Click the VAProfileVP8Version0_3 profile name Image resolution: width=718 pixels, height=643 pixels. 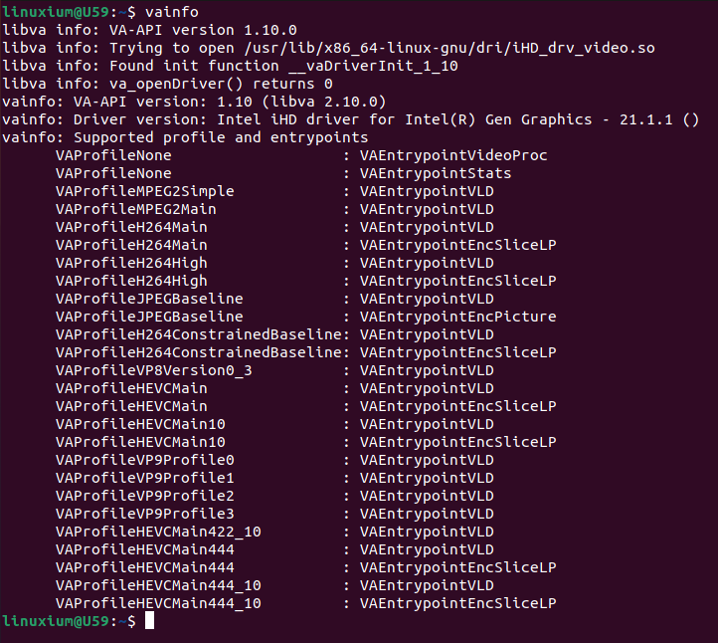pos(154,370)
